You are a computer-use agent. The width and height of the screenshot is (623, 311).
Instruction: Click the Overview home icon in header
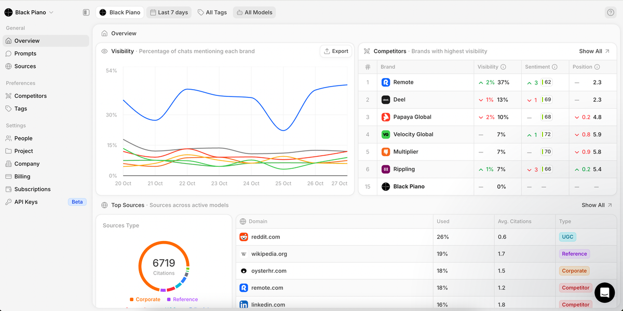click(104, 33)
